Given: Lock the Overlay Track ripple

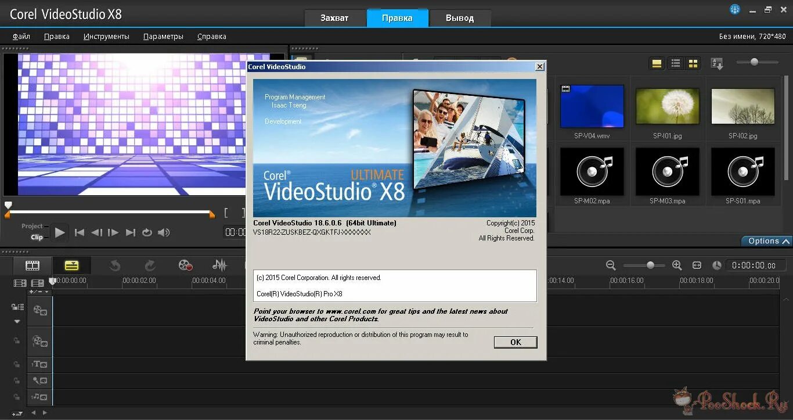Looking at the screenshot, I should [17, 341].
